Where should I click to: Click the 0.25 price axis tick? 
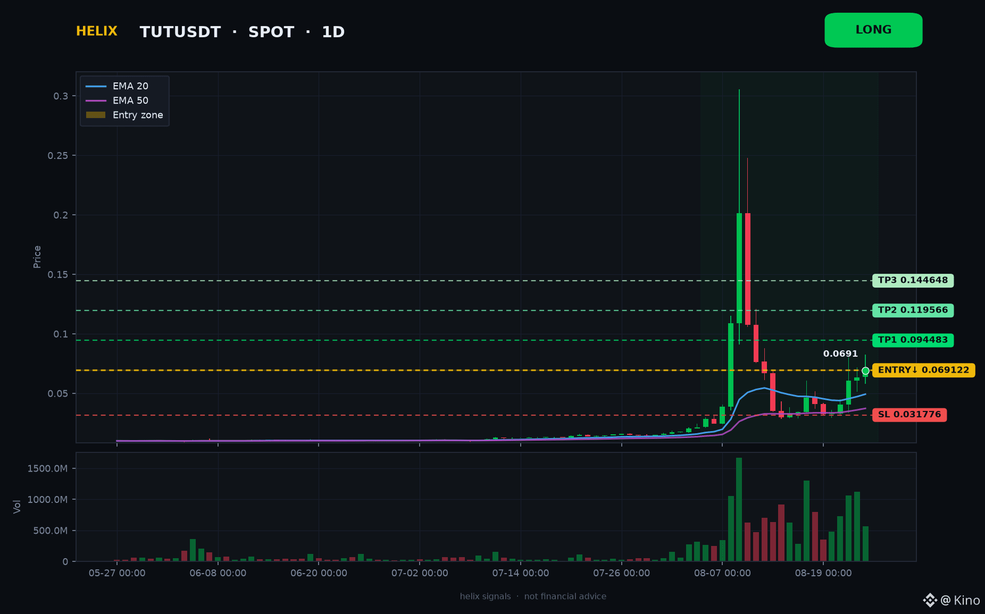pos(58,156)
